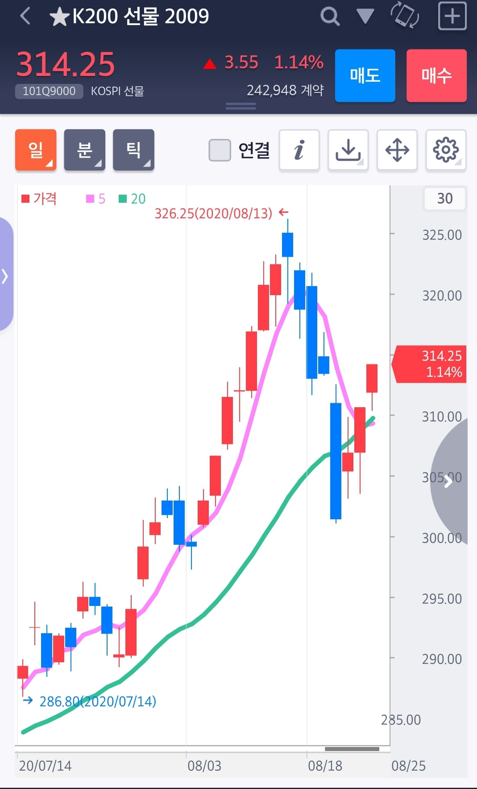Edit the candle count field 30
The image size is (477, 789).
click(444, 198)
